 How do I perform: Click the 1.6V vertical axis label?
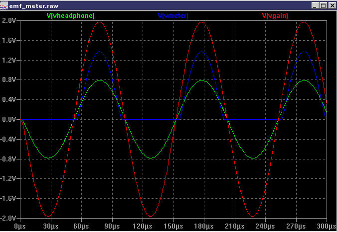point(9,40)
